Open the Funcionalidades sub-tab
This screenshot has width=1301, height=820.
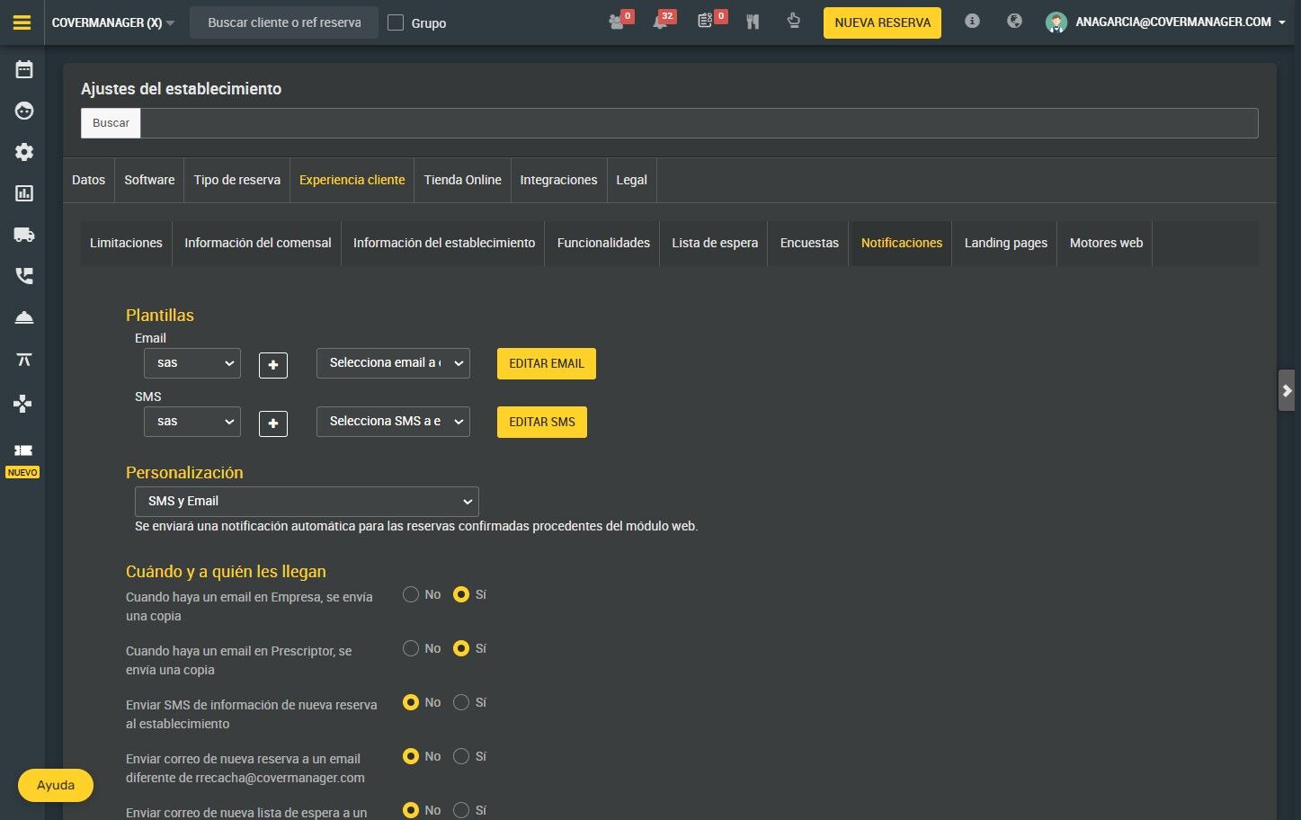pos(603,243)
